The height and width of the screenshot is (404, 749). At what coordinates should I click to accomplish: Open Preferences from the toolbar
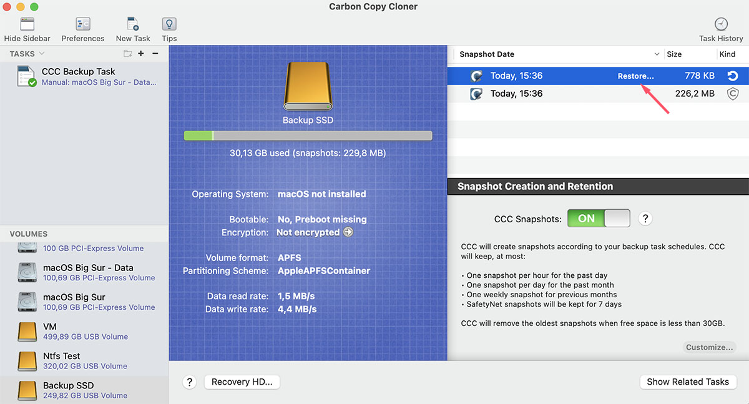[83, 24]
